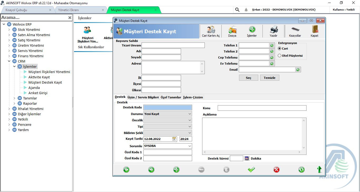Open the İşlemler green plus icon

tap(252, 30)
